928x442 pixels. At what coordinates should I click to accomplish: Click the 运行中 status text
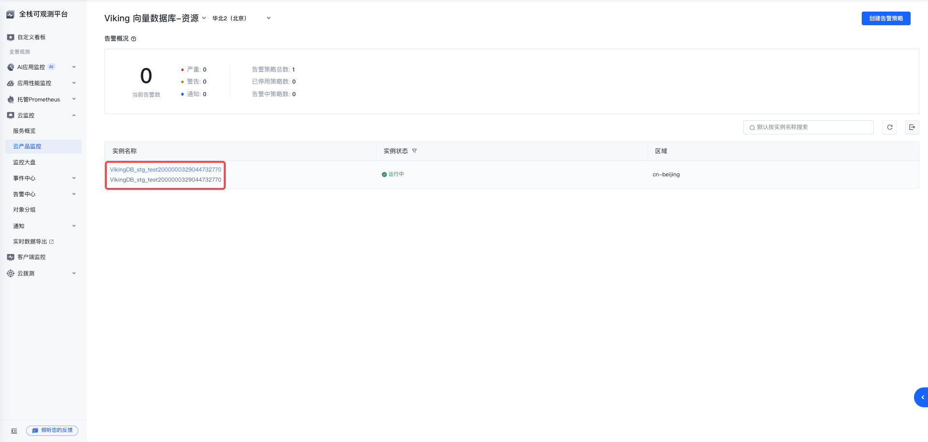click(x=396, y=174)
